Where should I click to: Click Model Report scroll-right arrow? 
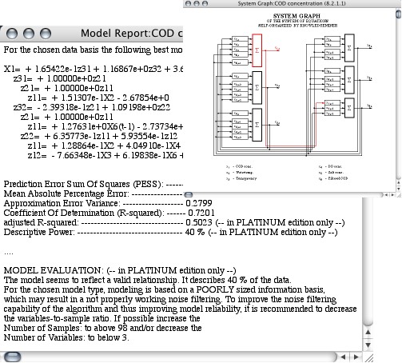tap(356, 357)
